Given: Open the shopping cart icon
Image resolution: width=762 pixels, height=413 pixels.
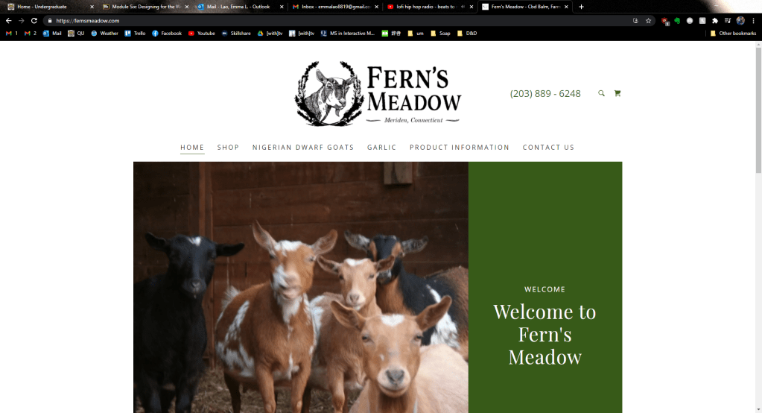Looking at the screenshot, I should [x=617, y=93].
